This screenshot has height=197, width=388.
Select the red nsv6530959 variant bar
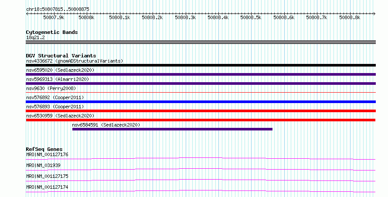coord(201,120)
